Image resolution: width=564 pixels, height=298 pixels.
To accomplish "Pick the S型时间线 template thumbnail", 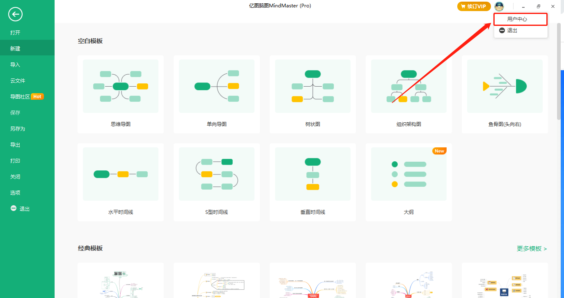I will click(217, 174).
